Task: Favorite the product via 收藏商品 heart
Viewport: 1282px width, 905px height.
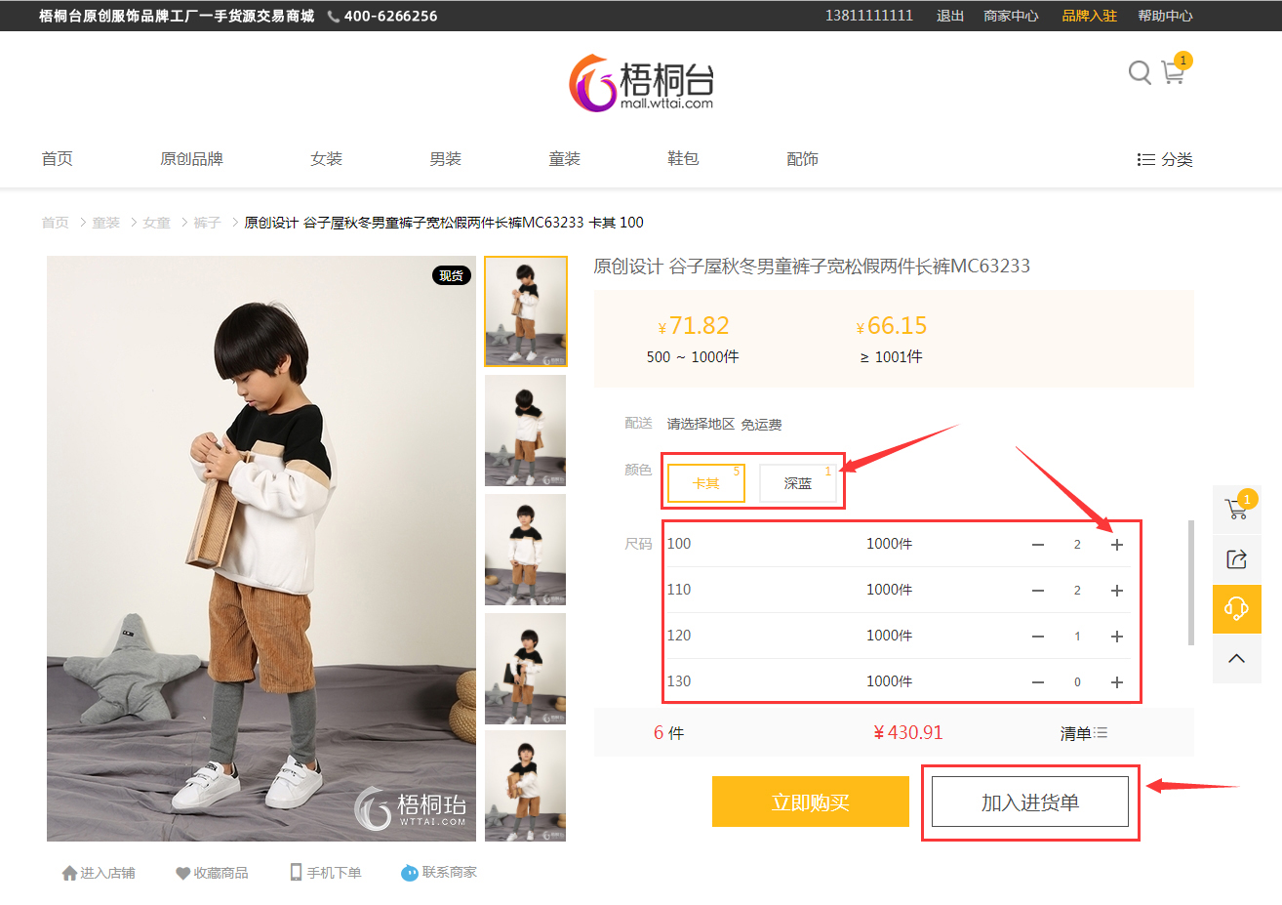Action: click(x=182, y=873)
